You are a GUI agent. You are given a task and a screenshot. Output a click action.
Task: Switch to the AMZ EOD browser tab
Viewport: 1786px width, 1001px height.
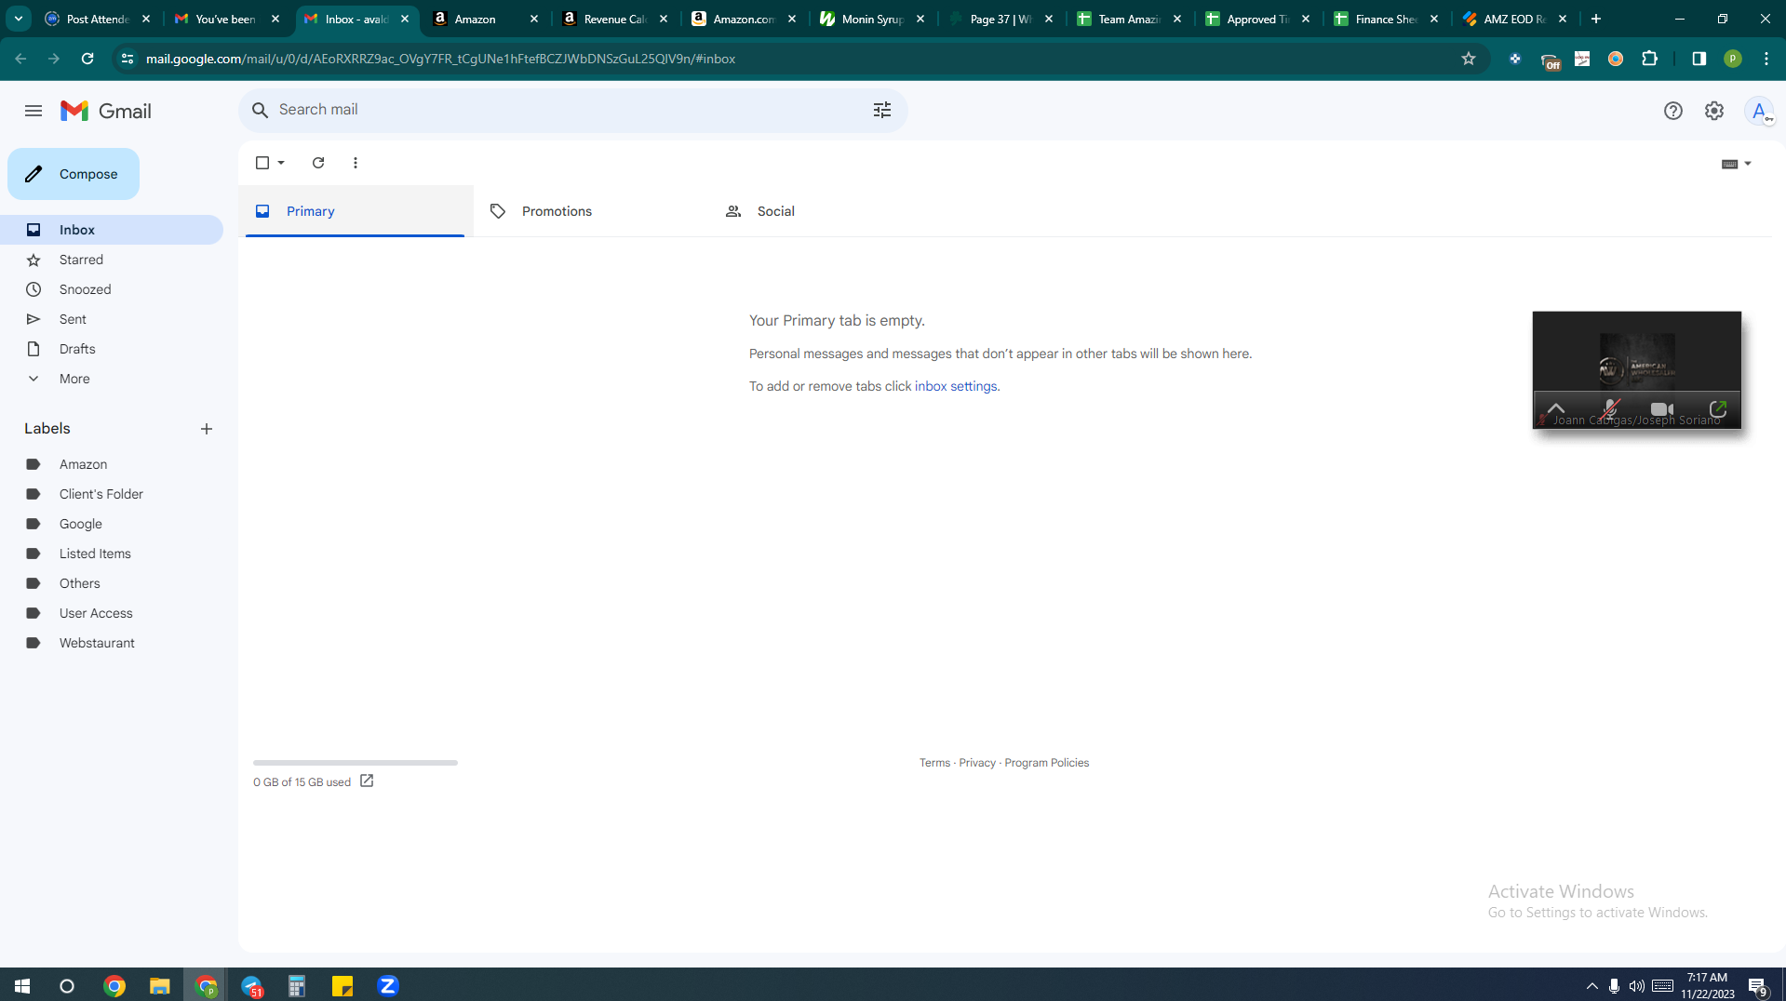[1514, 19]
